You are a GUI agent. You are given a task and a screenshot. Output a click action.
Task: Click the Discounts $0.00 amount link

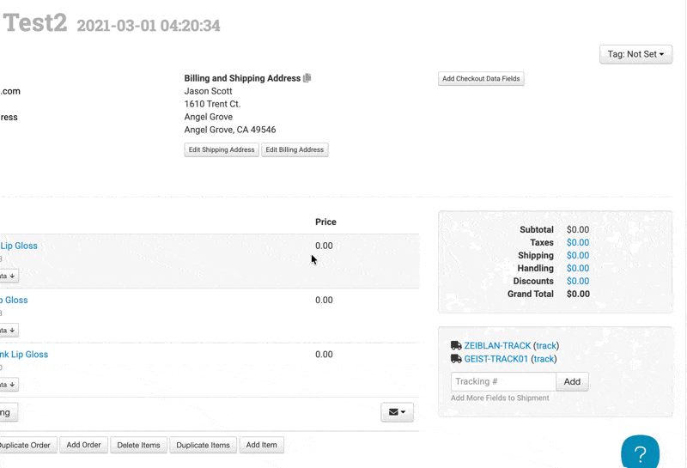(578, 281)
